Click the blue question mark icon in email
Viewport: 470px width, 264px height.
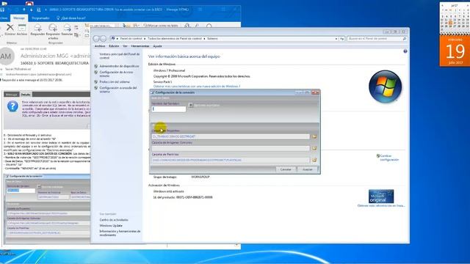[12, 106]
